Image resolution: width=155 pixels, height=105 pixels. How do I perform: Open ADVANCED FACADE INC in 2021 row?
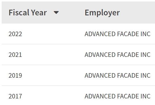(x=118, y=55)
